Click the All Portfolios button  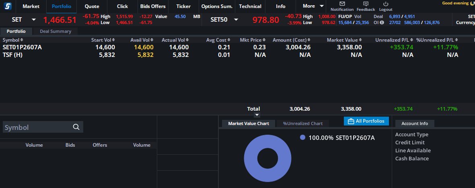(366, 121)
